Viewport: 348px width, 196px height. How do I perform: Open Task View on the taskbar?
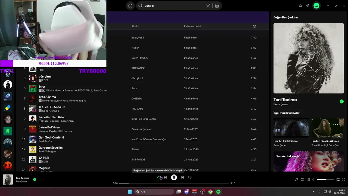tap(179, 192)
